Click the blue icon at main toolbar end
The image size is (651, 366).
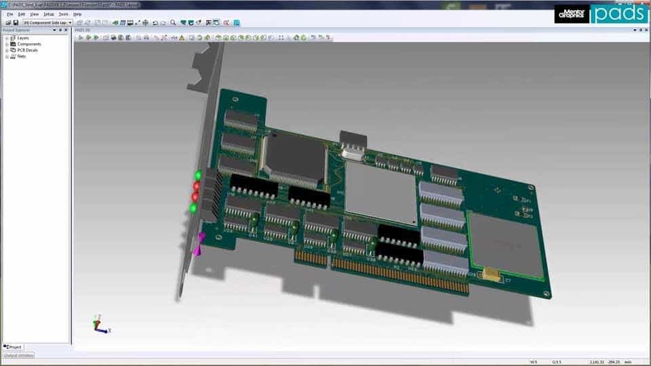(235, 22)
